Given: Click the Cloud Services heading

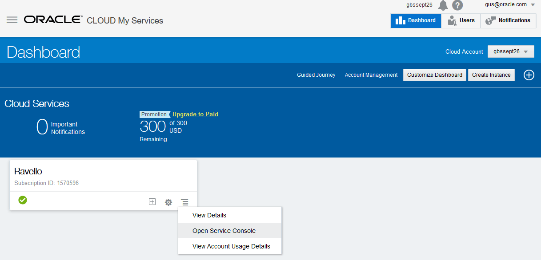Looking at the screenshot, I should click(37, 103).
